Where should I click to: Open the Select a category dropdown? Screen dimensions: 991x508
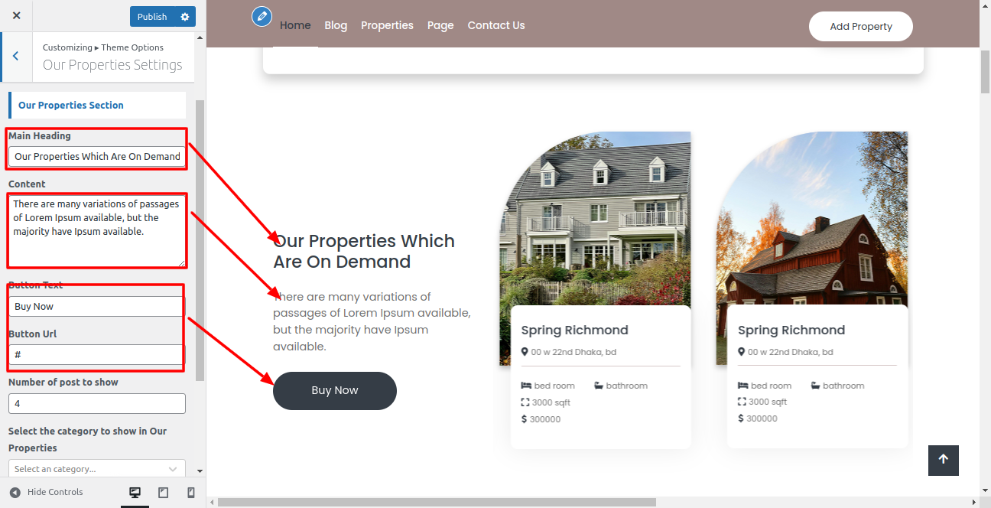point(97,468)
